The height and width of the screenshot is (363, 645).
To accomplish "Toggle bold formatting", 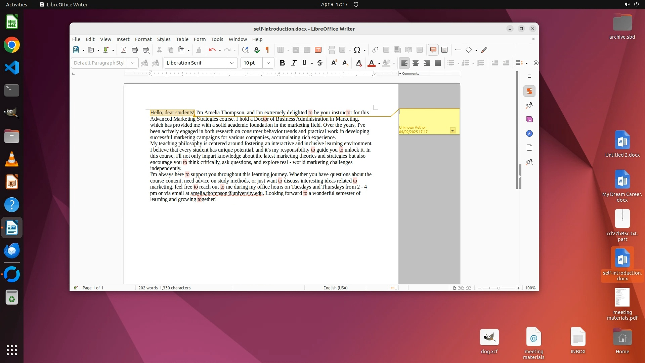I will (x=282, y=63).
